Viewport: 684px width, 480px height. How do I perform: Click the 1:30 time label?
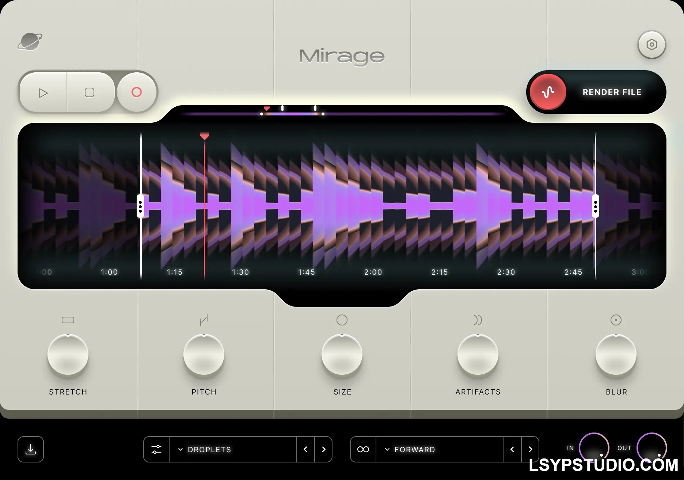(x=240, y=272)
